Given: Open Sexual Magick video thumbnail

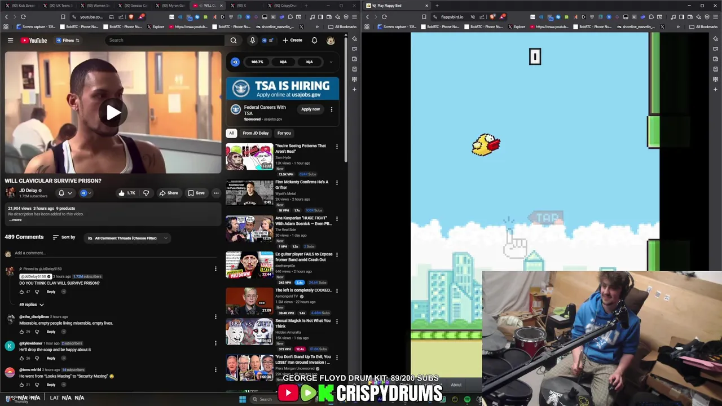Looking at the screenshot, I should (249, 330).
